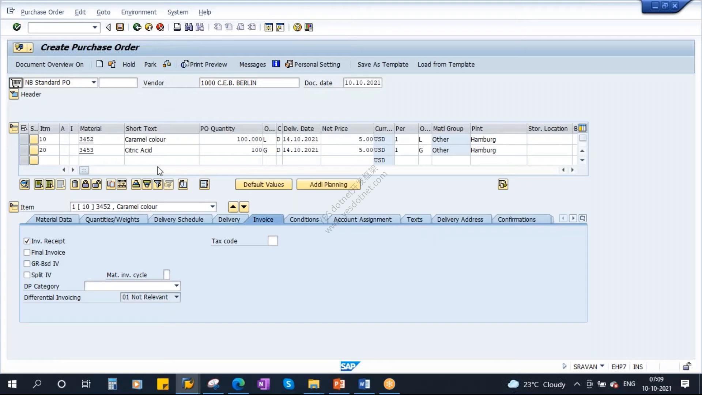Click the Doc. date field

(363, 83)
